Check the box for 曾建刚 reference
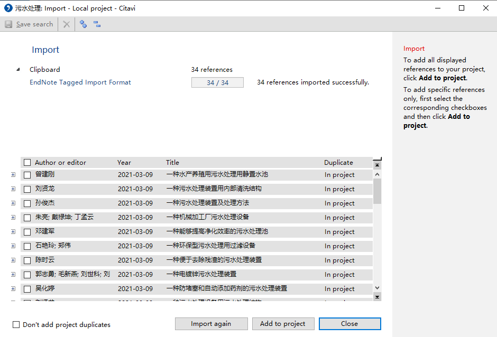This screenshot has height=337, width=497. pyautogui.click(x=27, y=175)
